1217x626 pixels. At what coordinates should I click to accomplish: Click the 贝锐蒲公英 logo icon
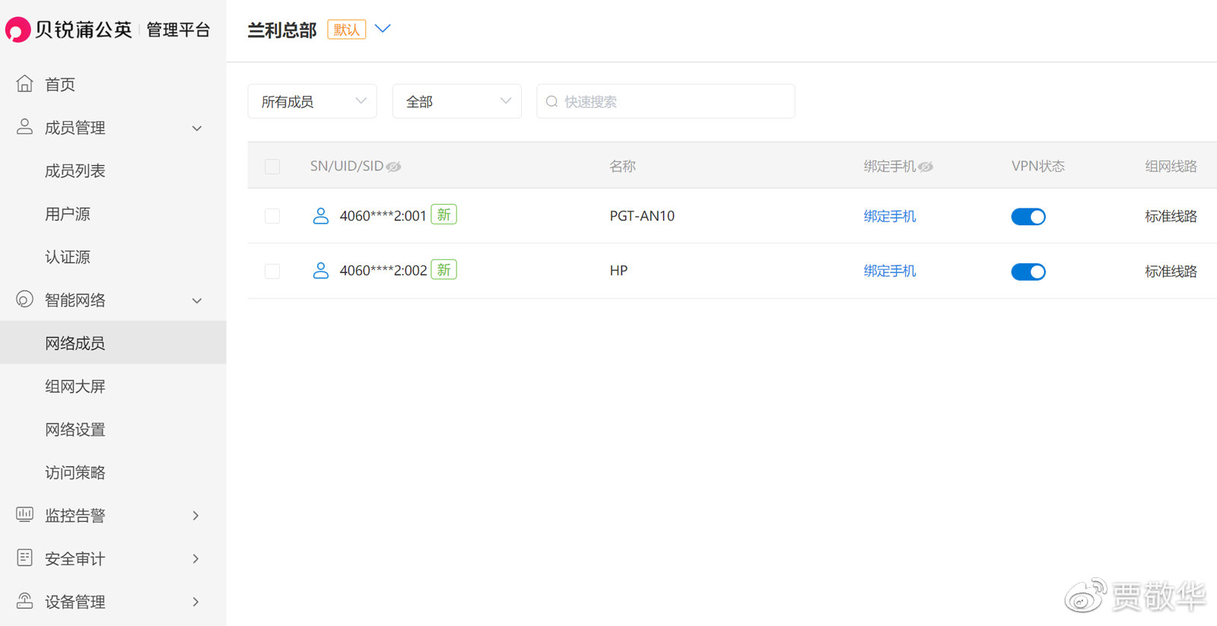tap(17, 30)
